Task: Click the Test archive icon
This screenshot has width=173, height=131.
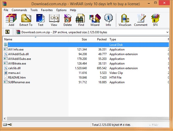Action: 40,18
